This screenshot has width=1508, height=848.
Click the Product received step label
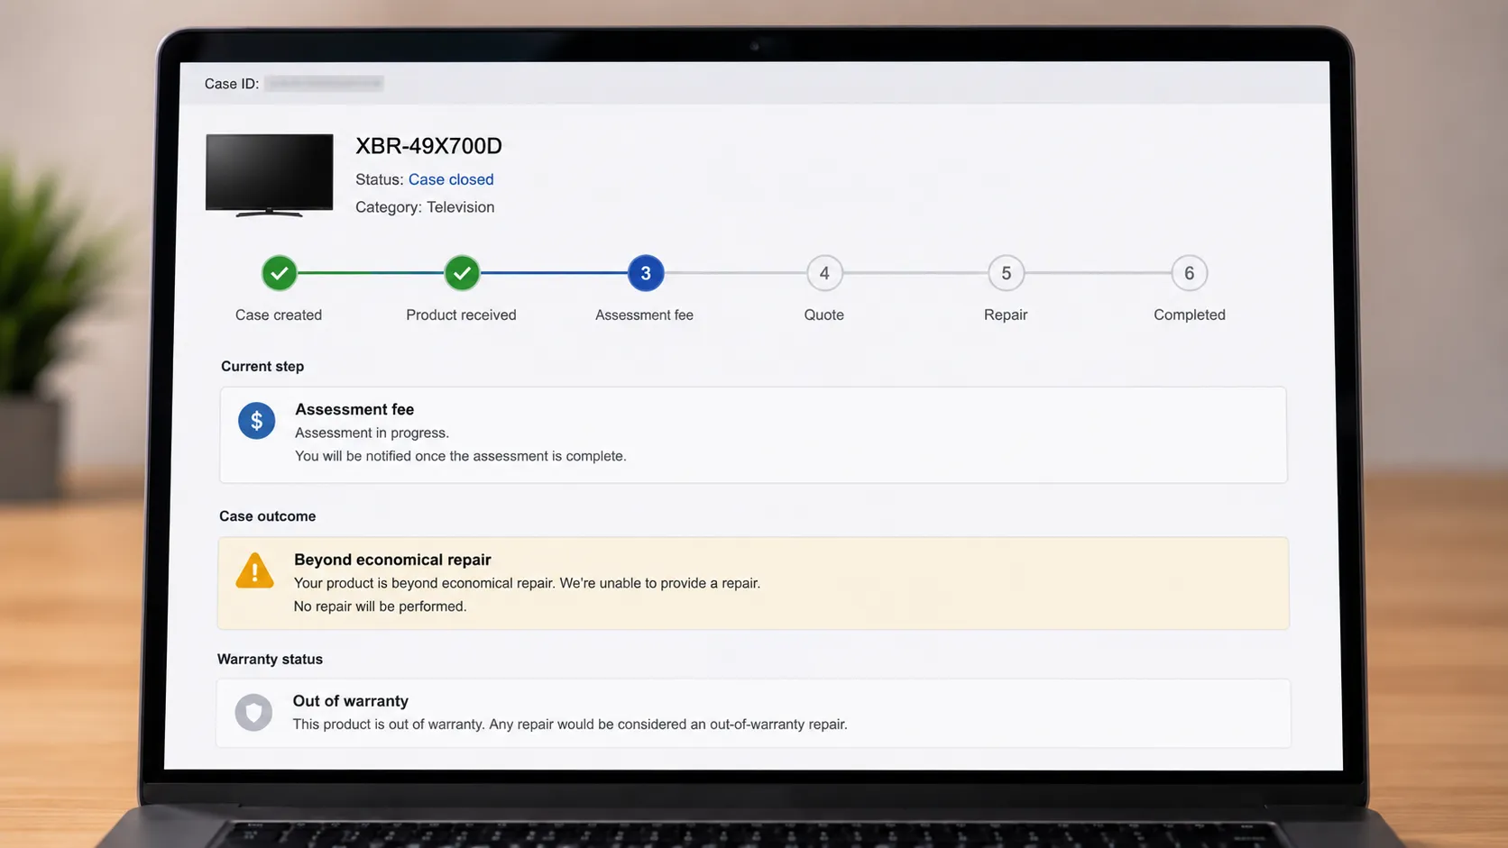pos(461,315)
